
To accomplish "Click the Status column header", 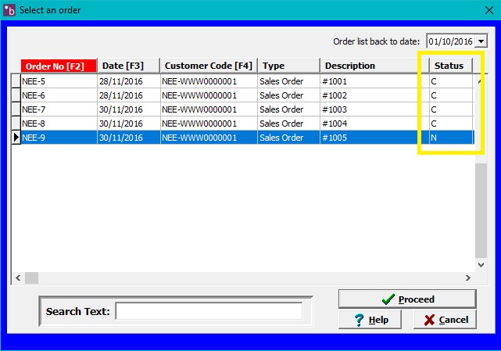I will click(x=450, y=66).
